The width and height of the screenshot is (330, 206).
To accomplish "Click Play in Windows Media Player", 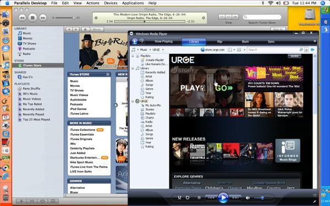I will coord(223,198).
